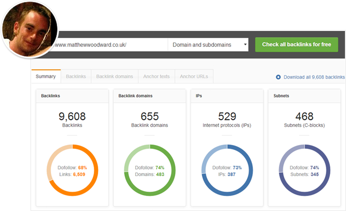Click the 9,608 backlinks count

tap(72, 116)
